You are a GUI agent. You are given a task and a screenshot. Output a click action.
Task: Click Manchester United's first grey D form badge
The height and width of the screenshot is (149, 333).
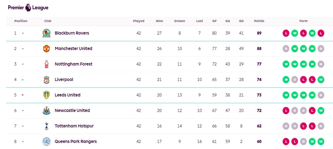(x=286, y=49)
